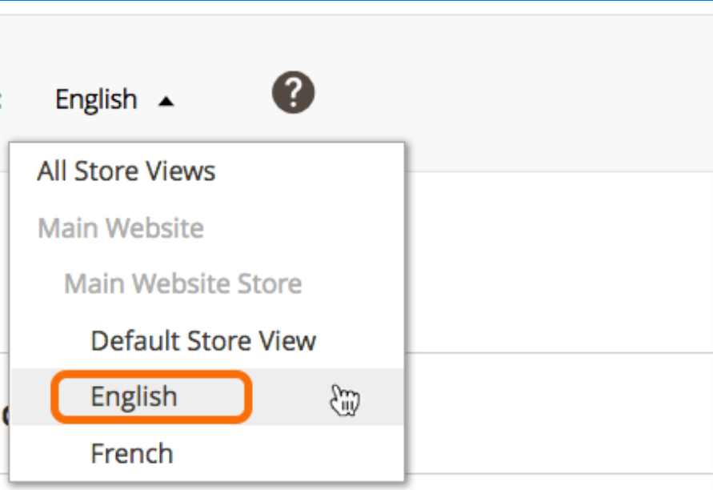Viewport: 713px width, 490px height.
Task: Click the greyed-out Main Website entry
Action: (121, 228)
